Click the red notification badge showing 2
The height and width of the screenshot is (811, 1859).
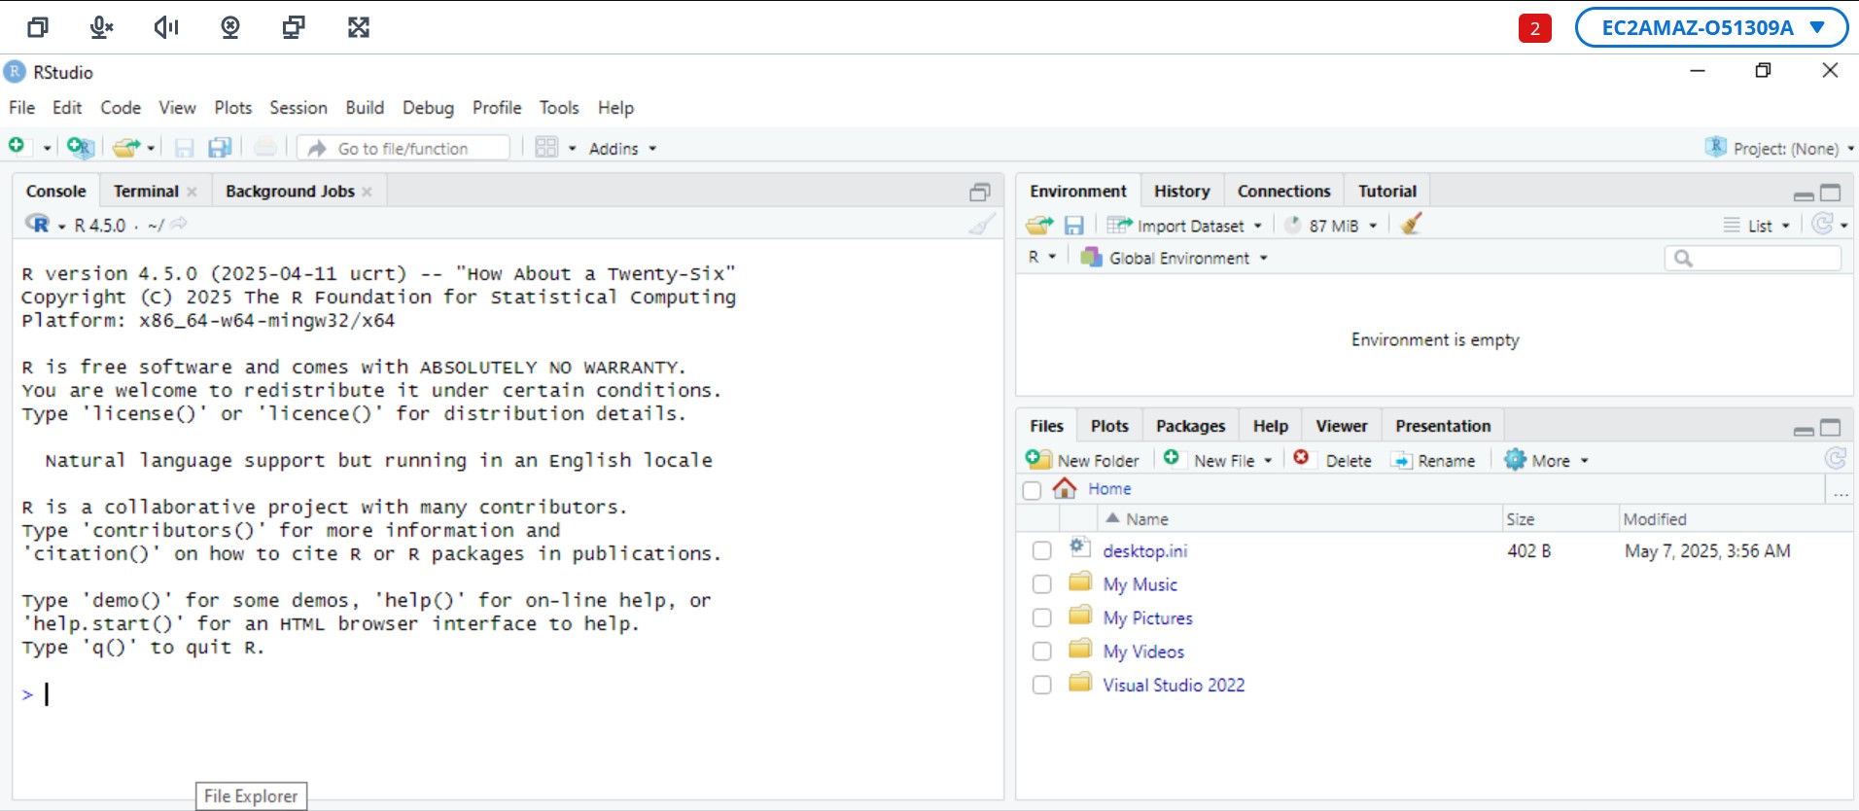coord(1534,28)
